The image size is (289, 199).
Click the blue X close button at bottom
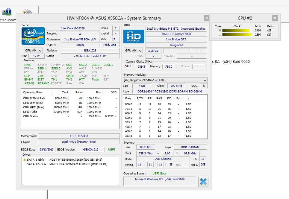click(x=203, y=182)
